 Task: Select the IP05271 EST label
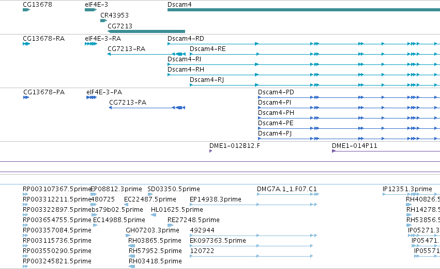424,230
